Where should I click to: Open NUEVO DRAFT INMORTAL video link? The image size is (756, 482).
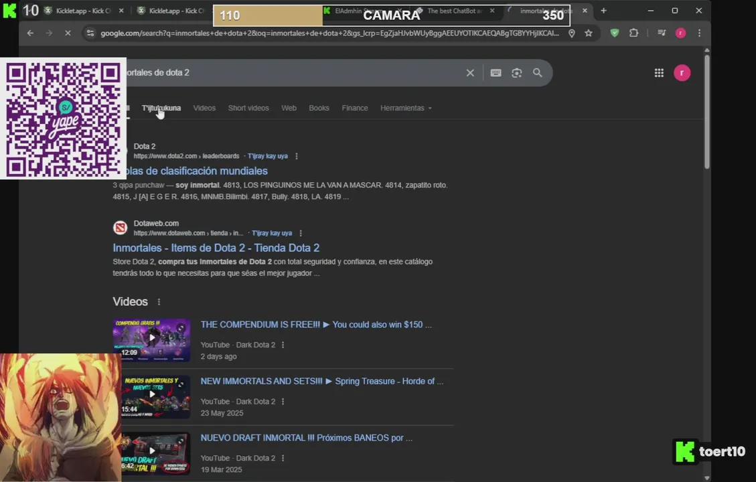307,438
